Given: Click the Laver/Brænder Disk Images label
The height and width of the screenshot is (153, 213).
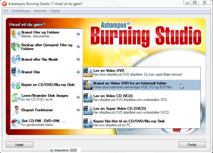Looking at the screenshot, I should [x=45, y=96].
